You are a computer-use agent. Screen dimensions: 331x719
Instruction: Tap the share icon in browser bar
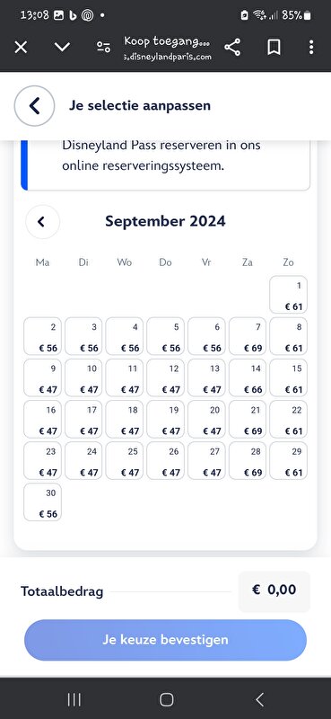[232, 47]
